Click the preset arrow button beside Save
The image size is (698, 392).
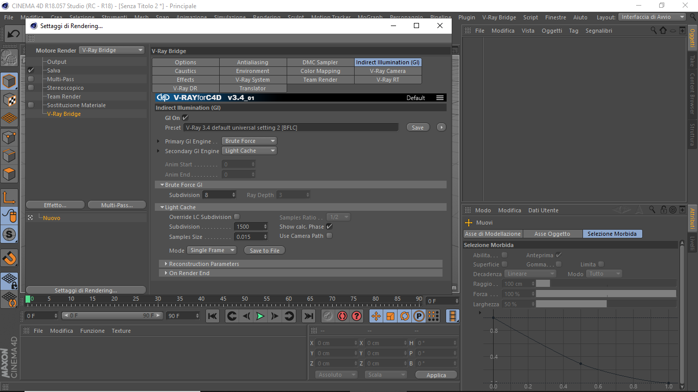pos(441,128)
